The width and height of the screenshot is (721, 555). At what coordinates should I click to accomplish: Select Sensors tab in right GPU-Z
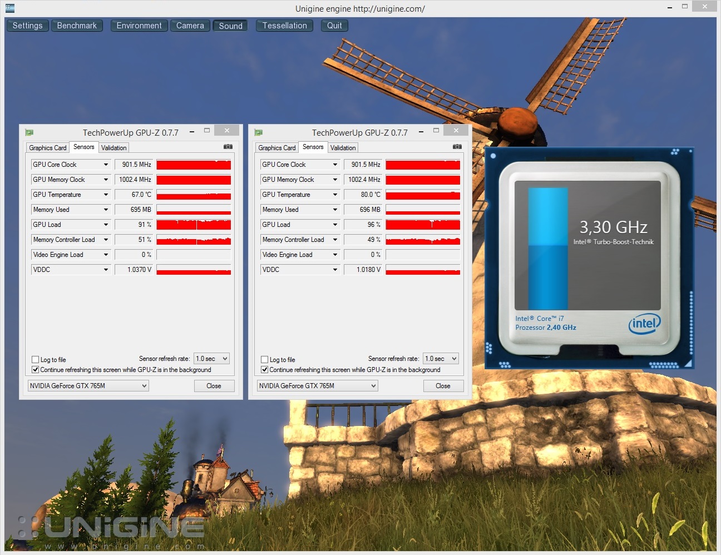[x=313, y=147]
